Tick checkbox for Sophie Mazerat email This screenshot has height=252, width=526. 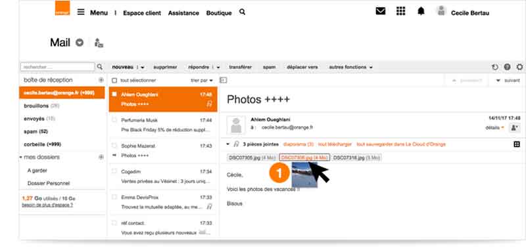114,146
